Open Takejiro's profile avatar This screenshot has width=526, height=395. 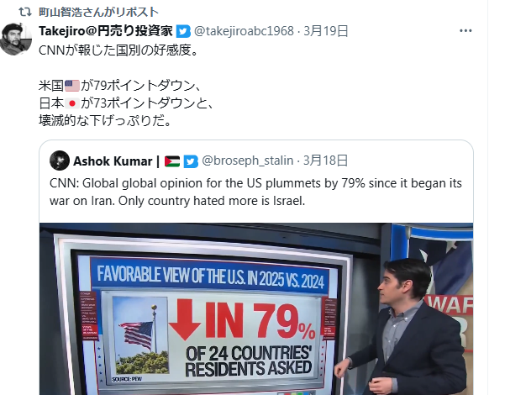tap(16, 39)
